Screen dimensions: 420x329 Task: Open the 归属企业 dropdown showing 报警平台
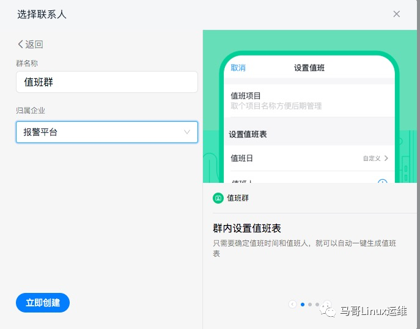tap(107, 132)
